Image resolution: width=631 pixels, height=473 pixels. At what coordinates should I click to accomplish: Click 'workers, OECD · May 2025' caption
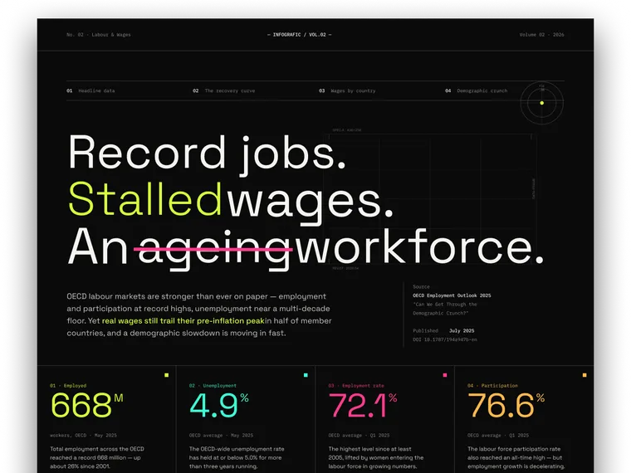83,436
